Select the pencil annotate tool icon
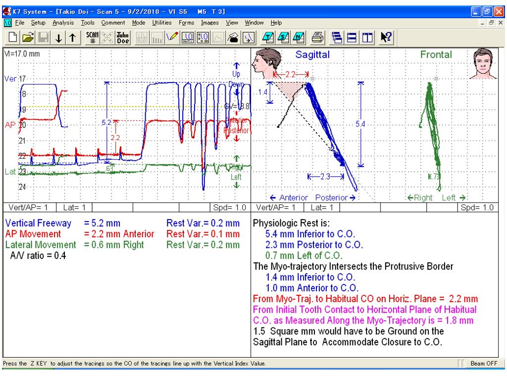Image resolution: width=507 pixels, height=380 pixels. click(x=172, y=38)
